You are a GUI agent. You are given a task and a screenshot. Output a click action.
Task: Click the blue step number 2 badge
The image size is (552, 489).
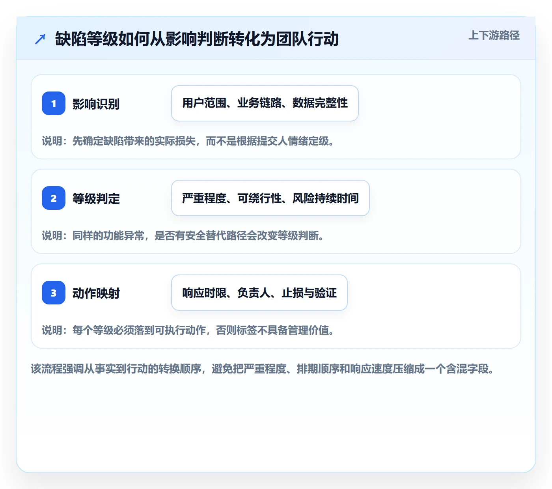pyautogui.click(x=54, y=198)
